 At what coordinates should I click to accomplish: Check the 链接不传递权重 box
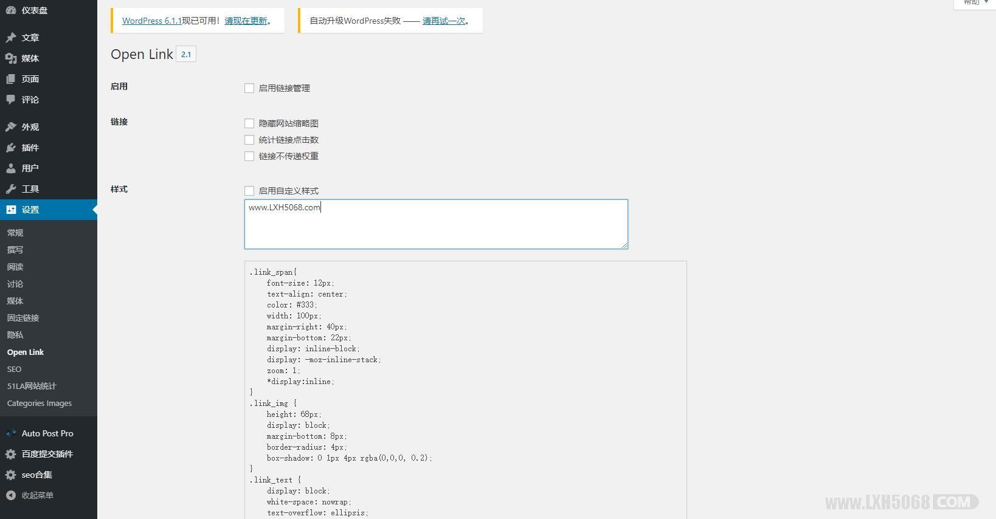pos(249,156)
